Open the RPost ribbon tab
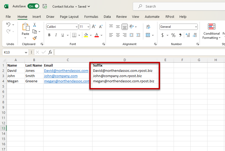This screenshot has height=151, width=225. [169, 17]
